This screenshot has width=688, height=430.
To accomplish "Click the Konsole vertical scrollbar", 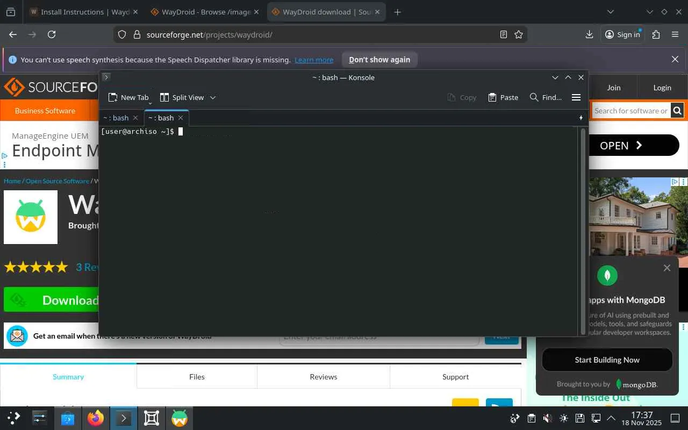I will [x=583, y=231].
